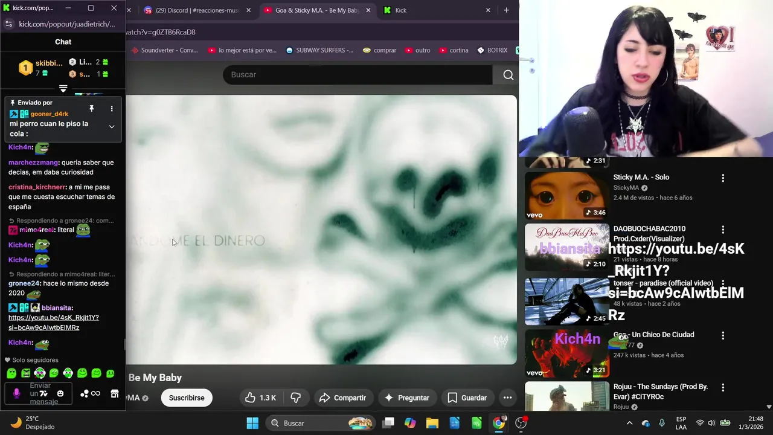Click the Compartir share button
Screen dimensions: 773x435
tap(343, 398)
